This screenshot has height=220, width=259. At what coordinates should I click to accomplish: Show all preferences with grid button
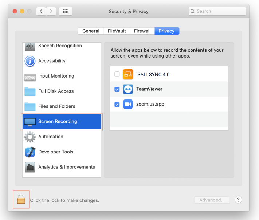point(66,11)
